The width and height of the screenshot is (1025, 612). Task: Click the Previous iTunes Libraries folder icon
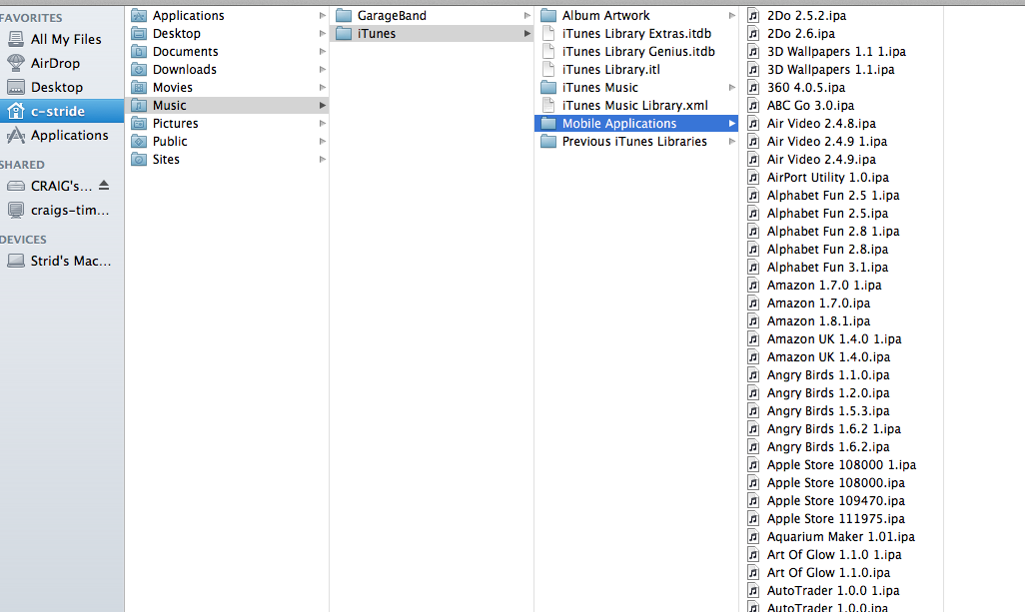pyautogui.click(x=548, y=141)
